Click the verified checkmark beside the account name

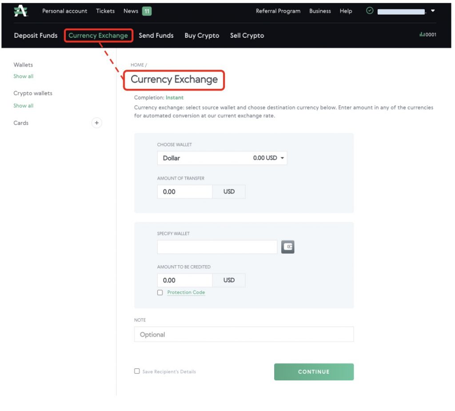click(369, 11)
